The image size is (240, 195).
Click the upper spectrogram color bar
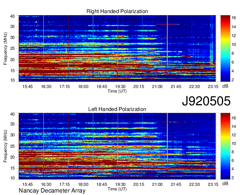tap(225, 48)
